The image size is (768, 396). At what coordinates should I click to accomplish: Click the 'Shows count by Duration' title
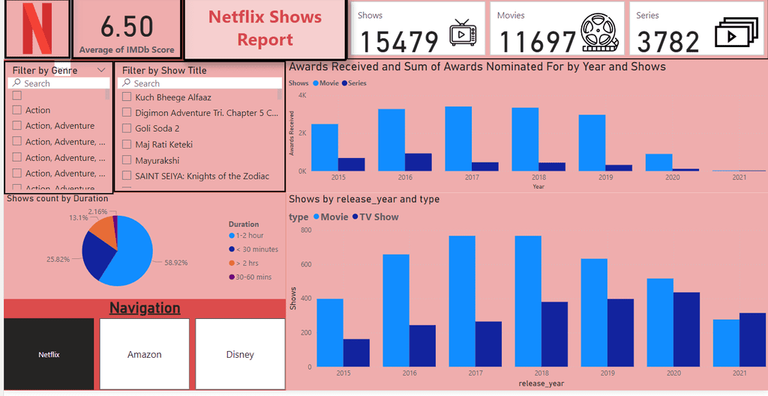pyautogui.click(x=57, y=198)
